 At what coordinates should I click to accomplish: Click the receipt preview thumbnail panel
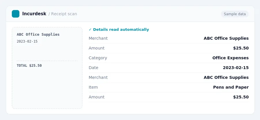click(x=47, y=68)
